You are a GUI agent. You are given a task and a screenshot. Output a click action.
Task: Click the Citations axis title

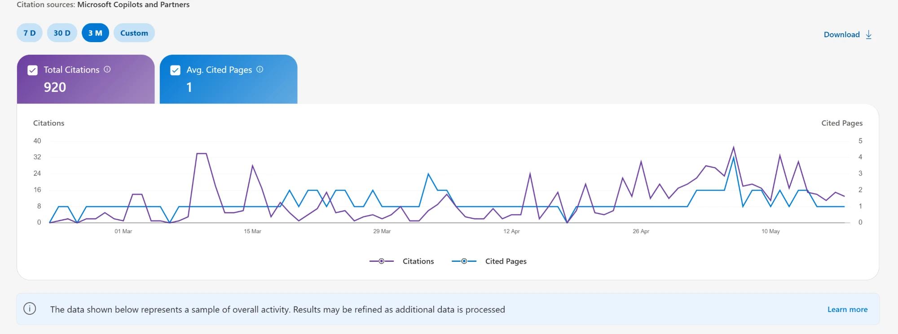tap(48, 123)
